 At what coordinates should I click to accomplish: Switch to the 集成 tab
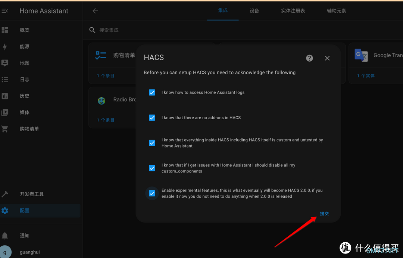click(223, 10)
